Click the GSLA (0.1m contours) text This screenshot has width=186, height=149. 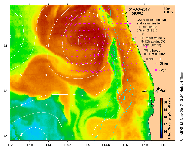tap(152, 20)
